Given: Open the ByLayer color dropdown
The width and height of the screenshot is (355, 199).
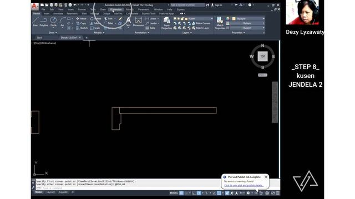Looking at the screenshot, I should pyautogui.click(x=263, y=19).
